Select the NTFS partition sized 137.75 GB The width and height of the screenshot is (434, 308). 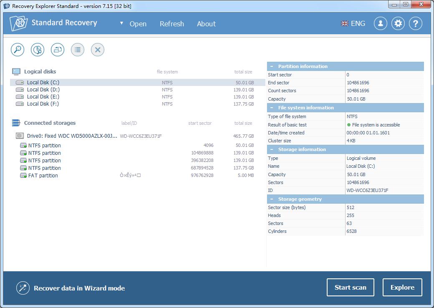pos(138,168)
